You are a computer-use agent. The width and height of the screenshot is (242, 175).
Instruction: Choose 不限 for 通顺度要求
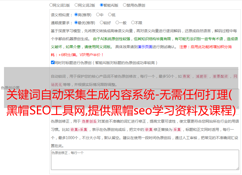(x=133, y=23)
